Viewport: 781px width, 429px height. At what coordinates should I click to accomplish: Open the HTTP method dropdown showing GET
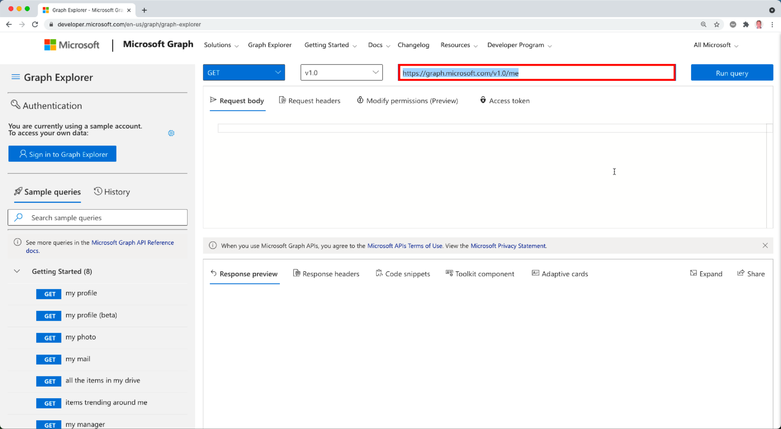[x=244, y=72]
